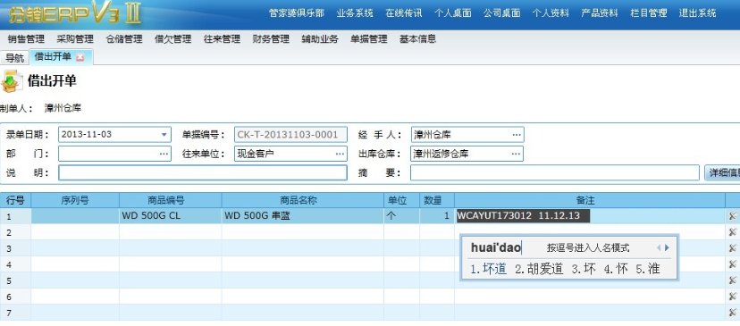Open 产品资料 link
The image size is (740, 326).
point(600,13)
